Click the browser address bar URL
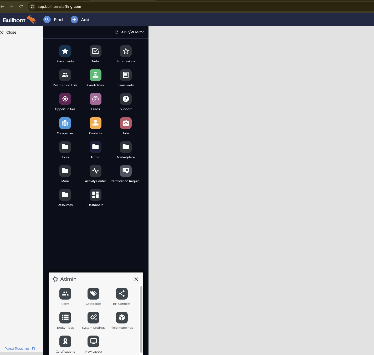 coord(59,7)
